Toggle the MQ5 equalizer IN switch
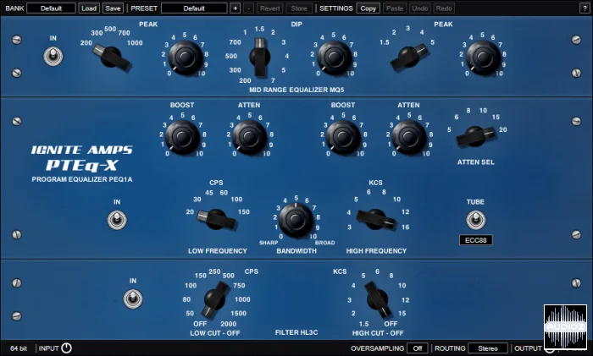The width and height of the screenshot is (593, 356). [53, 57]
